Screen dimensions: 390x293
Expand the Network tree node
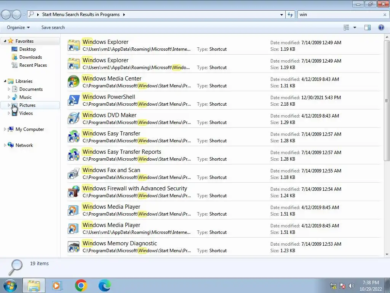tap(5, 145)
